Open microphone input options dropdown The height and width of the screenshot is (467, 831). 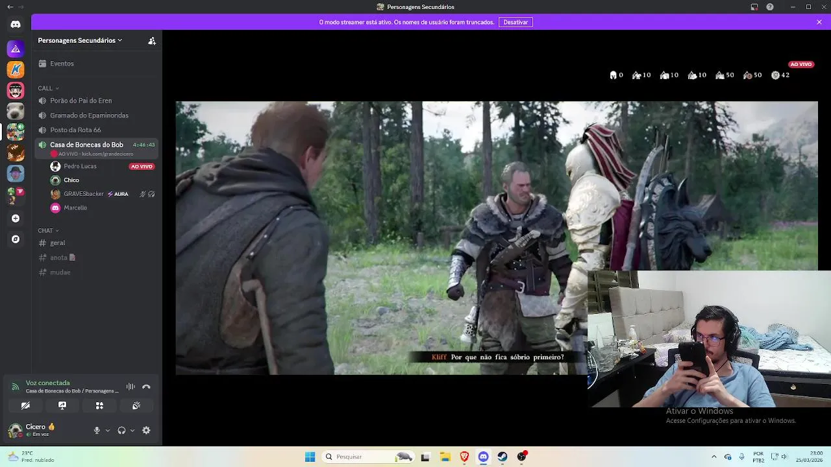click(x=107, y=430)
